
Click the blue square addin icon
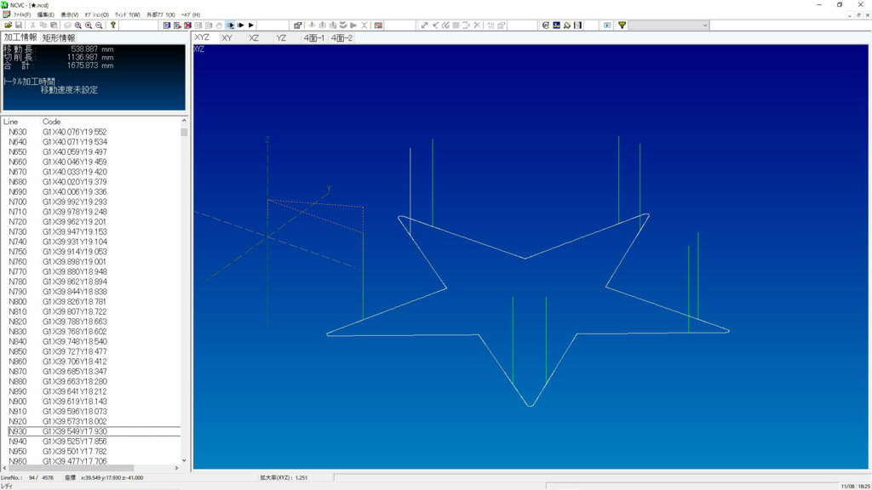click(x=556, y=25)
